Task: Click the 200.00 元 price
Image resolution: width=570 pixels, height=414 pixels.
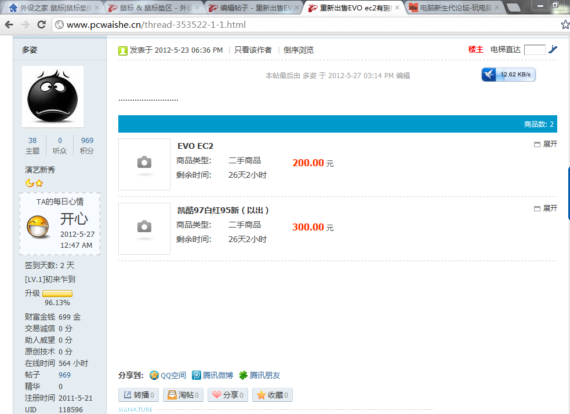Action: pyautogui.click(x=313, y=163)
